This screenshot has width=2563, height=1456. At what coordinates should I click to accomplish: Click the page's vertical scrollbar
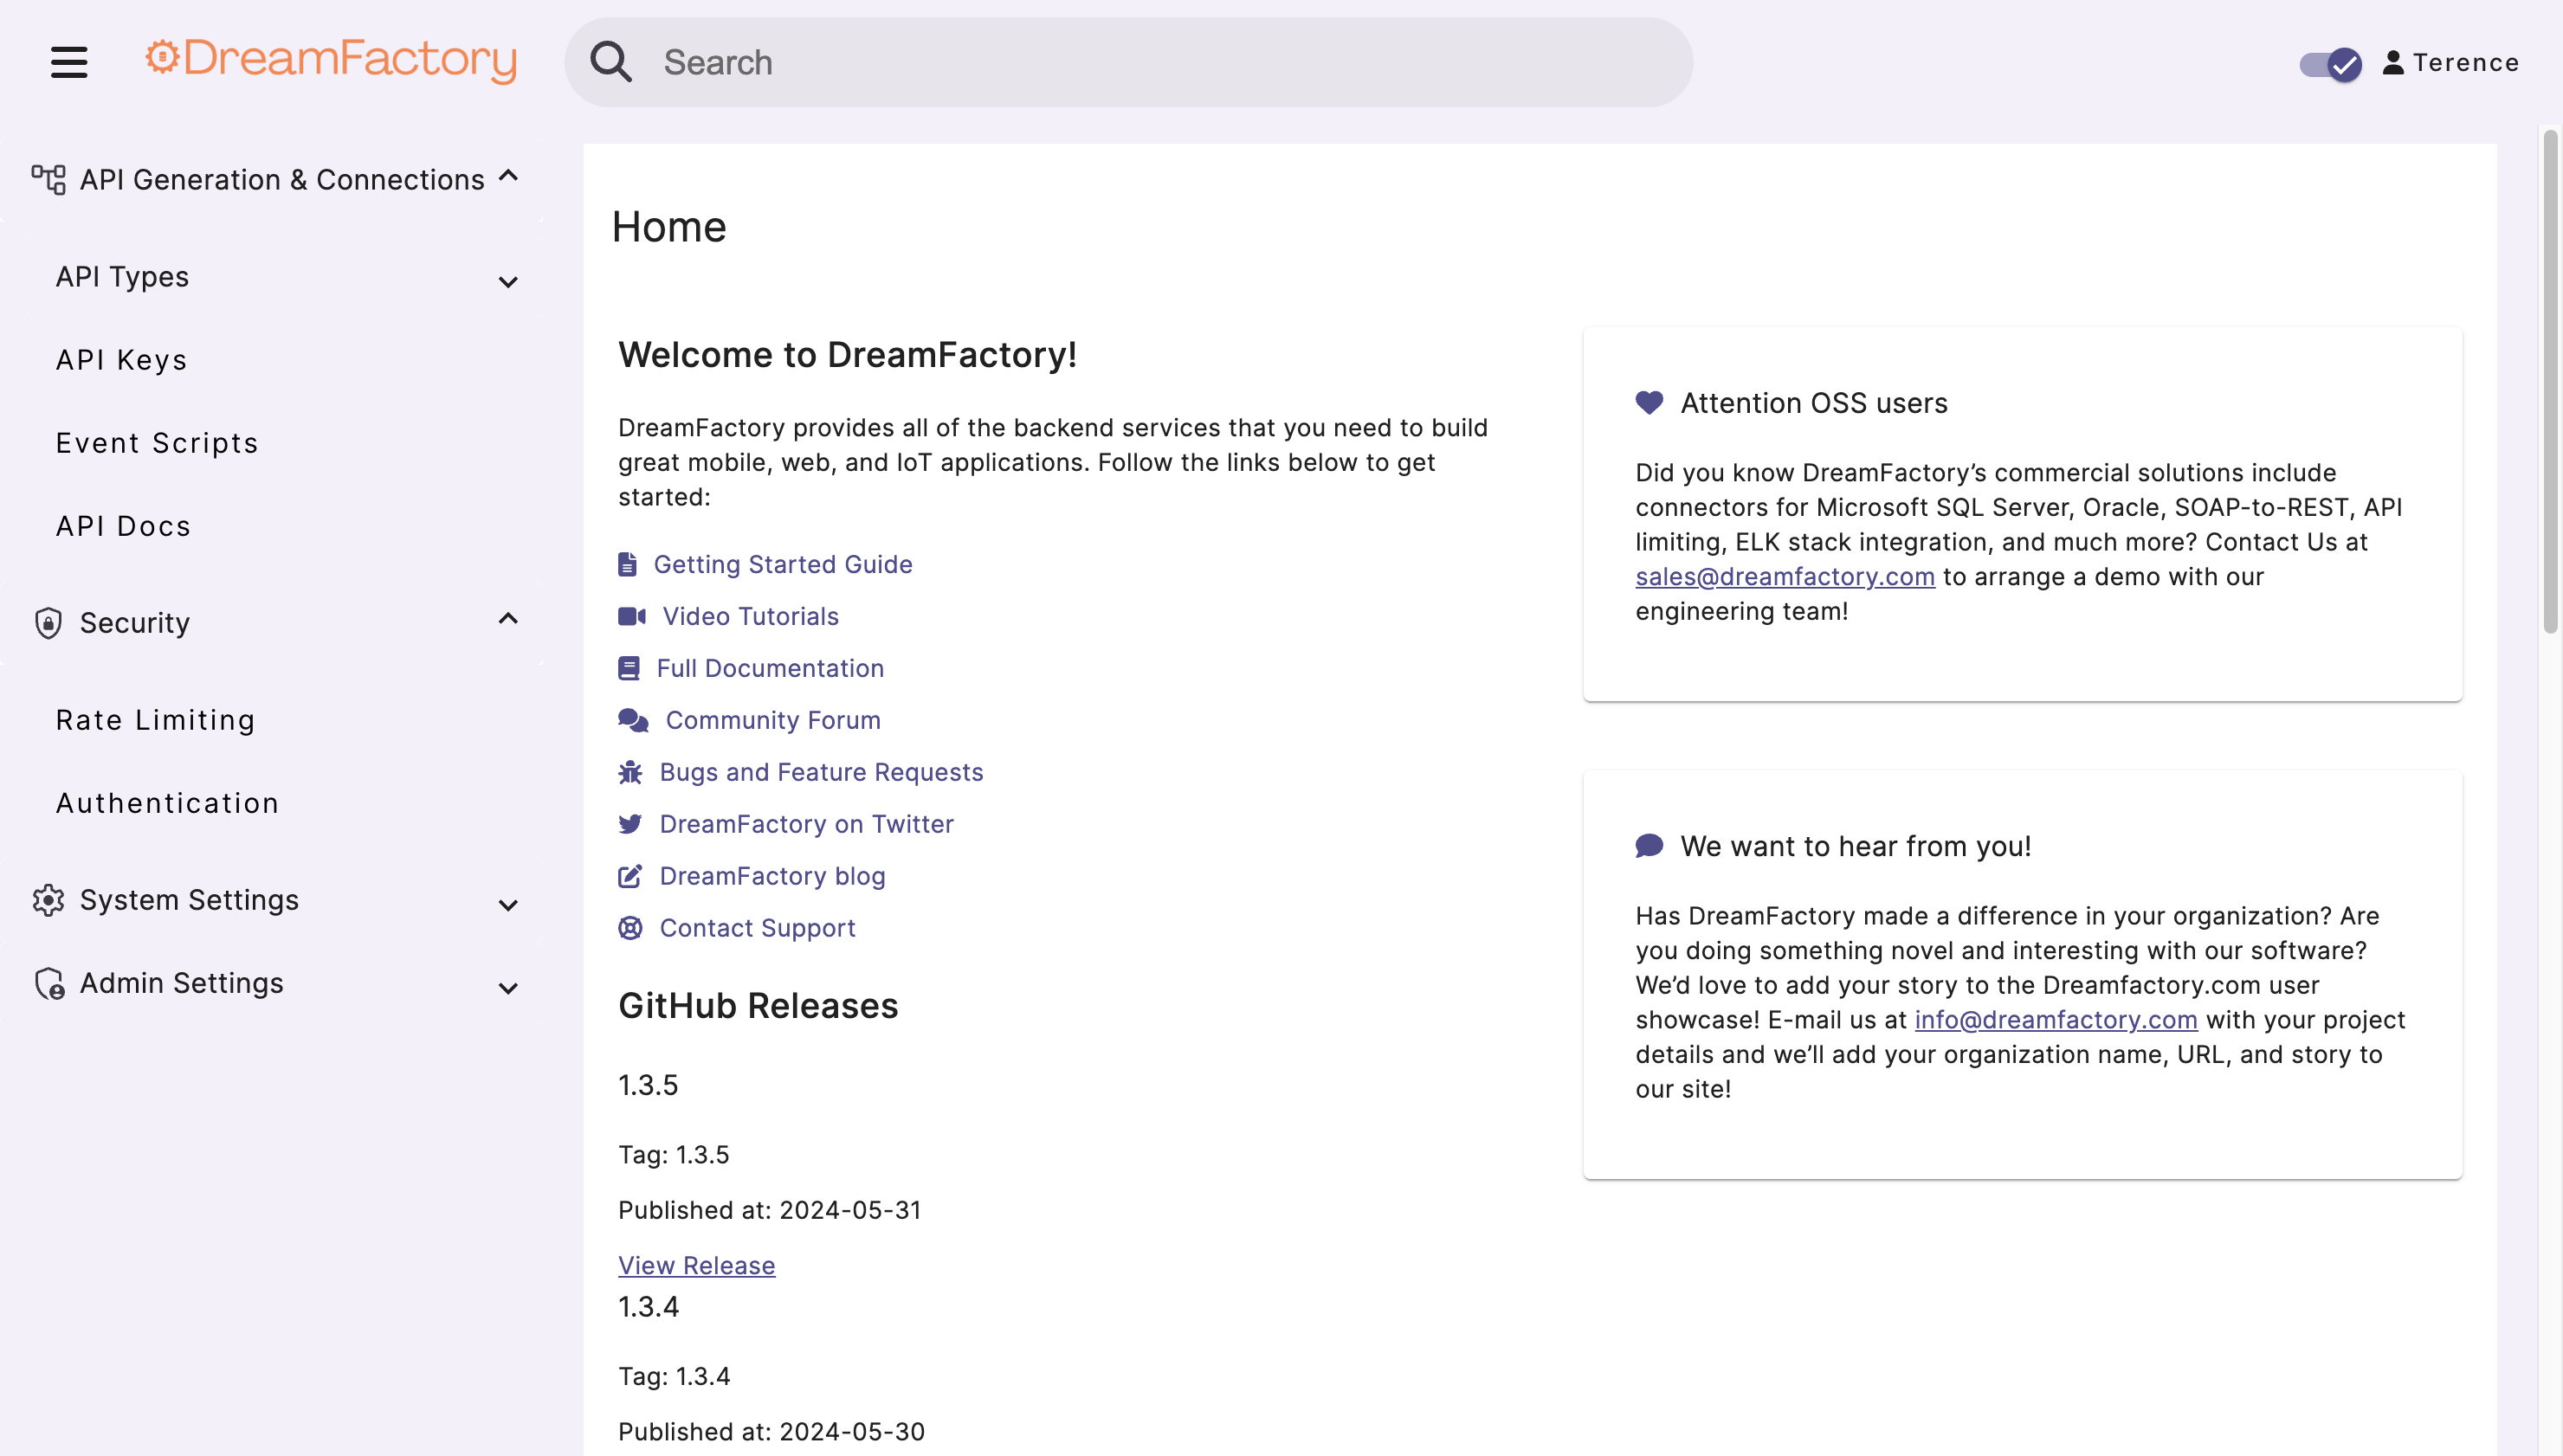[x=2550, y=380]
